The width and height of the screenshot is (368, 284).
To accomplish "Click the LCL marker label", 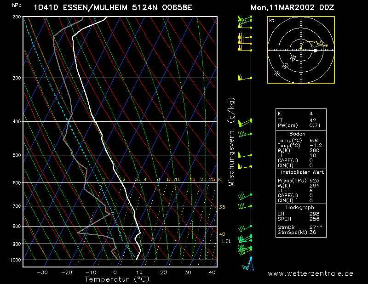I will coord(227,241).
